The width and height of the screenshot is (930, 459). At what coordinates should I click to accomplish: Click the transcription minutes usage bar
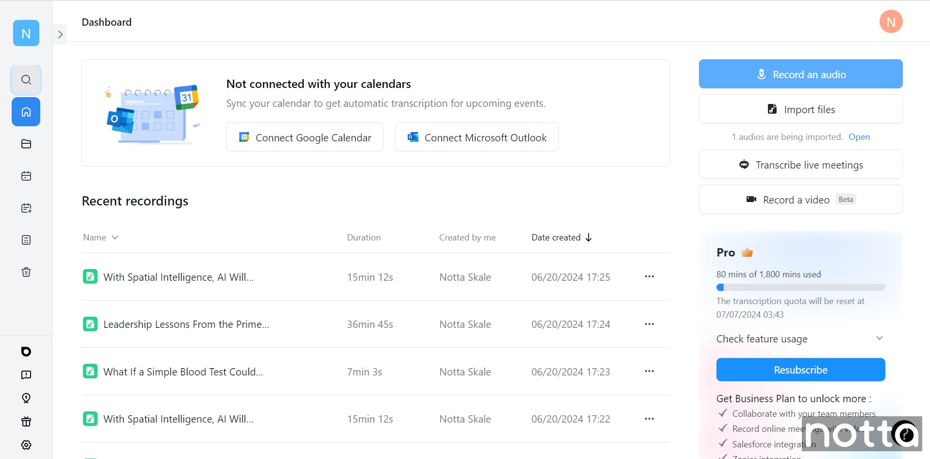(801, 287)
